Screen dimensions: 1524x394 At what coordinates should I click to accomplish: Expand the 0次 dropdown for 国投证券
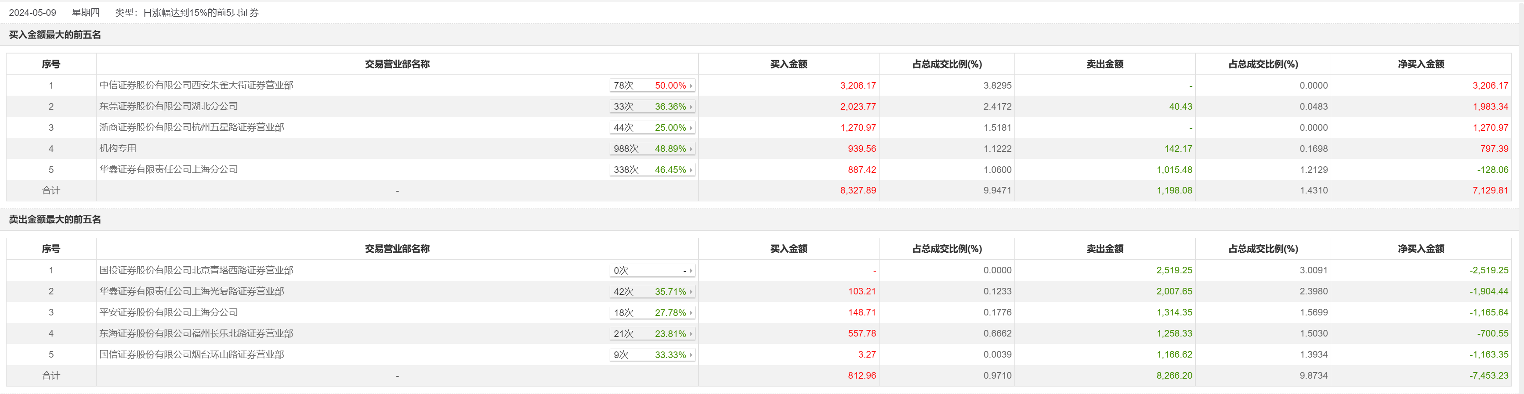click(x=652, y=271)
